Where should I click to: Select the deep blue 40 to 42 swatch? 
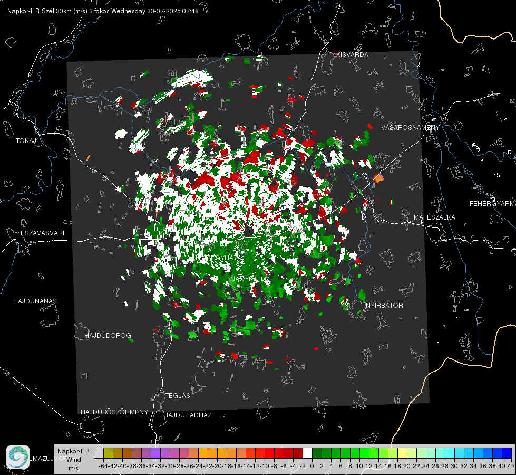pos(507,453)
